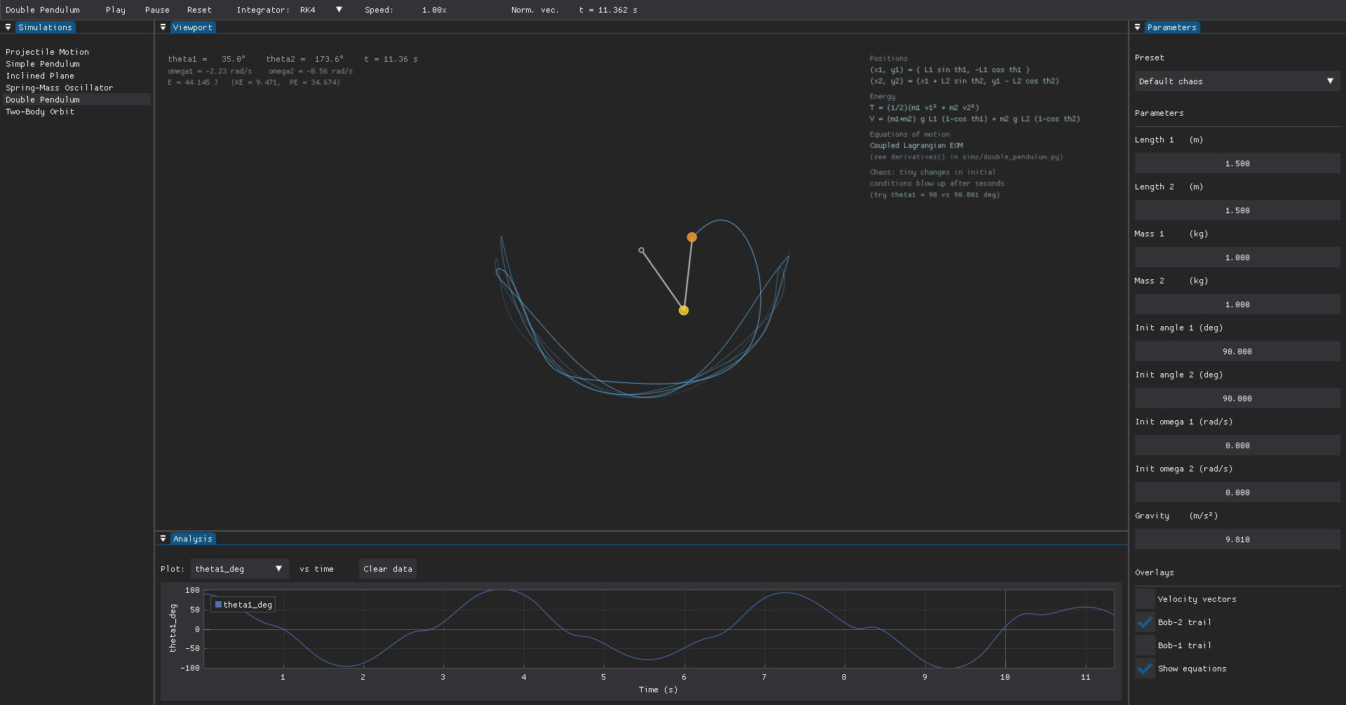
Task: Click the Init omega 2 value field
Action: [1237, 492]
